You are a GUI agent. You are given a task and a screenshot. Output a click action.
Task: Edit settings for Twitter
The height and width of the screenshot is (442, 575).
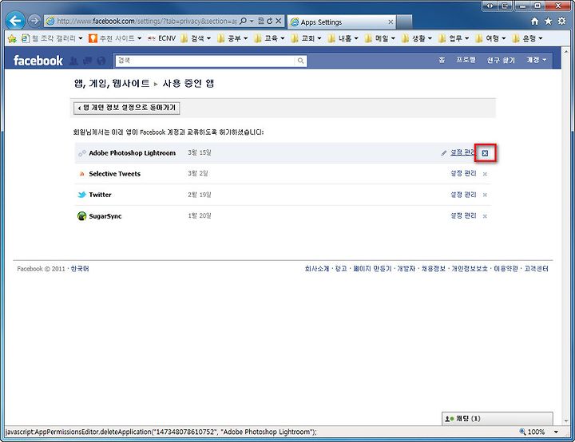pyautogui.click(x=463, y=195)
